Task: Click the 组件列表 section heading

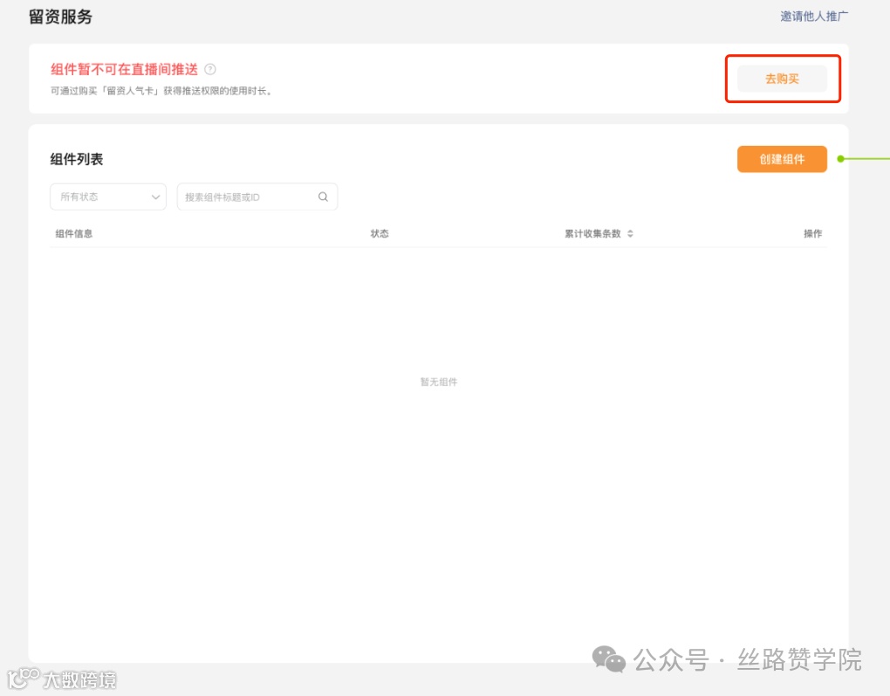Action: coord(74,159)
